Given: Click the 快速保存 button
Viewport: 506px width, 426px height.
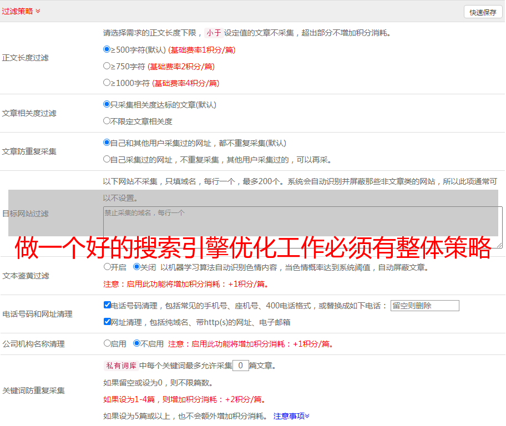Looking at the screenshot, I should [x=483, y=12].
